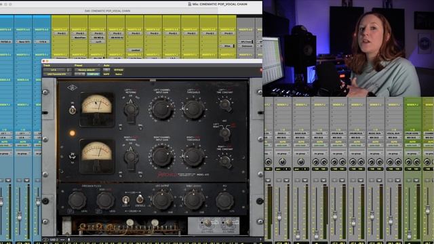Viewport: 434px width, 244px height.
Task: Click the Left Threshold knob
Action: pyautogui.click(x=193, y=109)
